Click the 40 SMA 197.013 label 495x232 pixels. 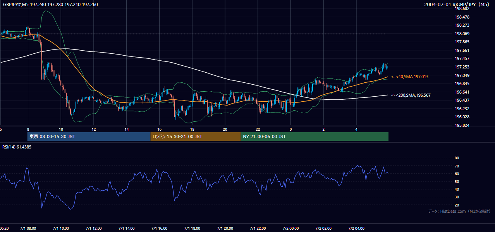[410, 77]
